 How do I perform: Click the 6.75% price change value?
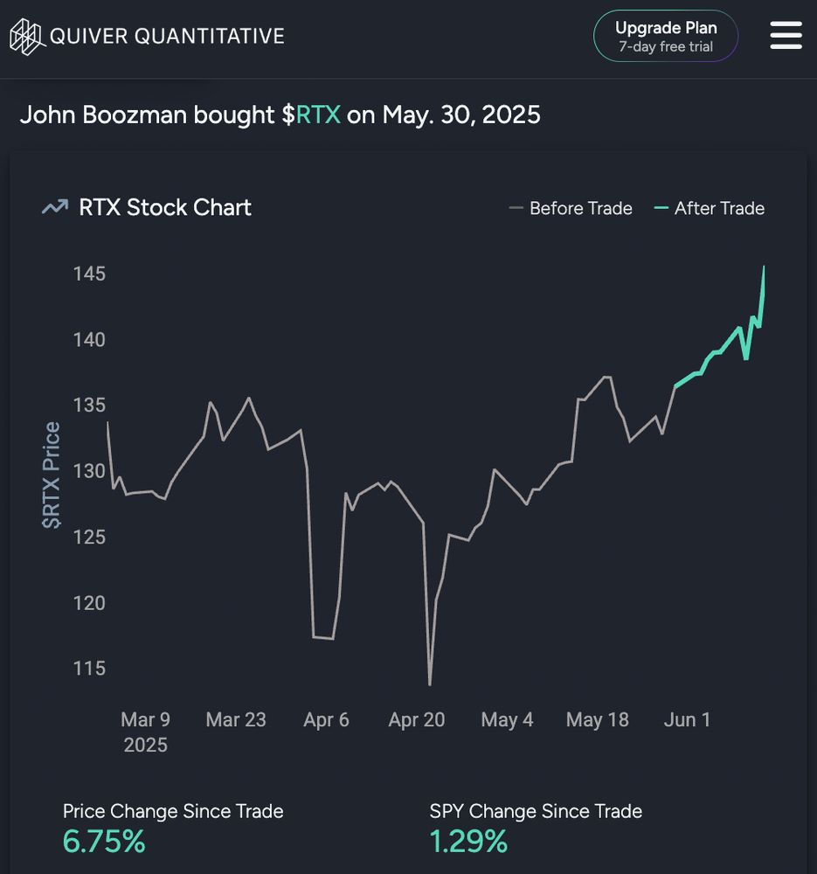104,841
